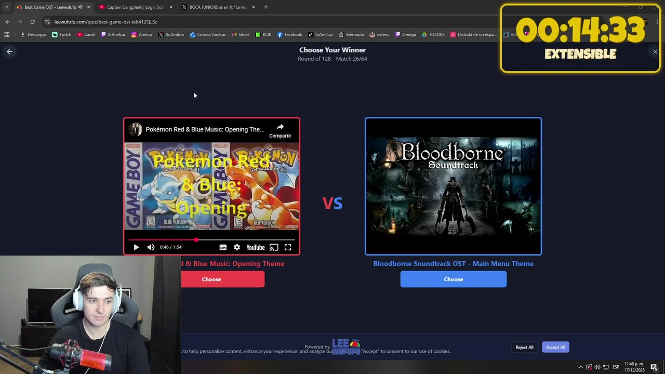The width and height of the screenshot is (665, 374).
Task: Click the Bloodborne Soundtrack thumbnail
Action: coord(453,186)
